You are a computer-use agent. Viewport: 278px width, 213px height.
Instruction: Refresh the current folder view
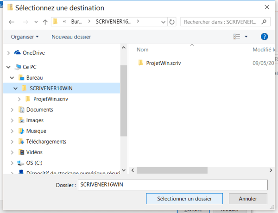(x=172, y=22)
